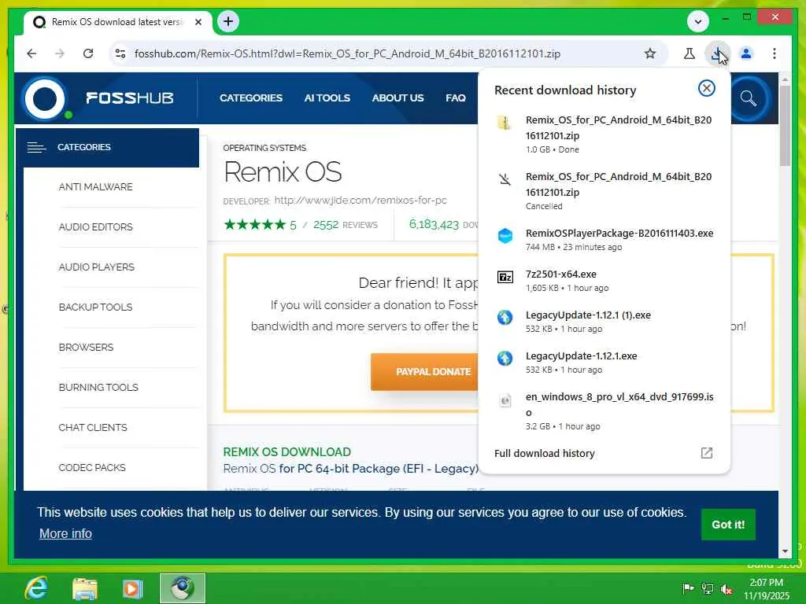Open network tray icon
Viewport: 806px width, 604px height.
click(x=708, y=588)
